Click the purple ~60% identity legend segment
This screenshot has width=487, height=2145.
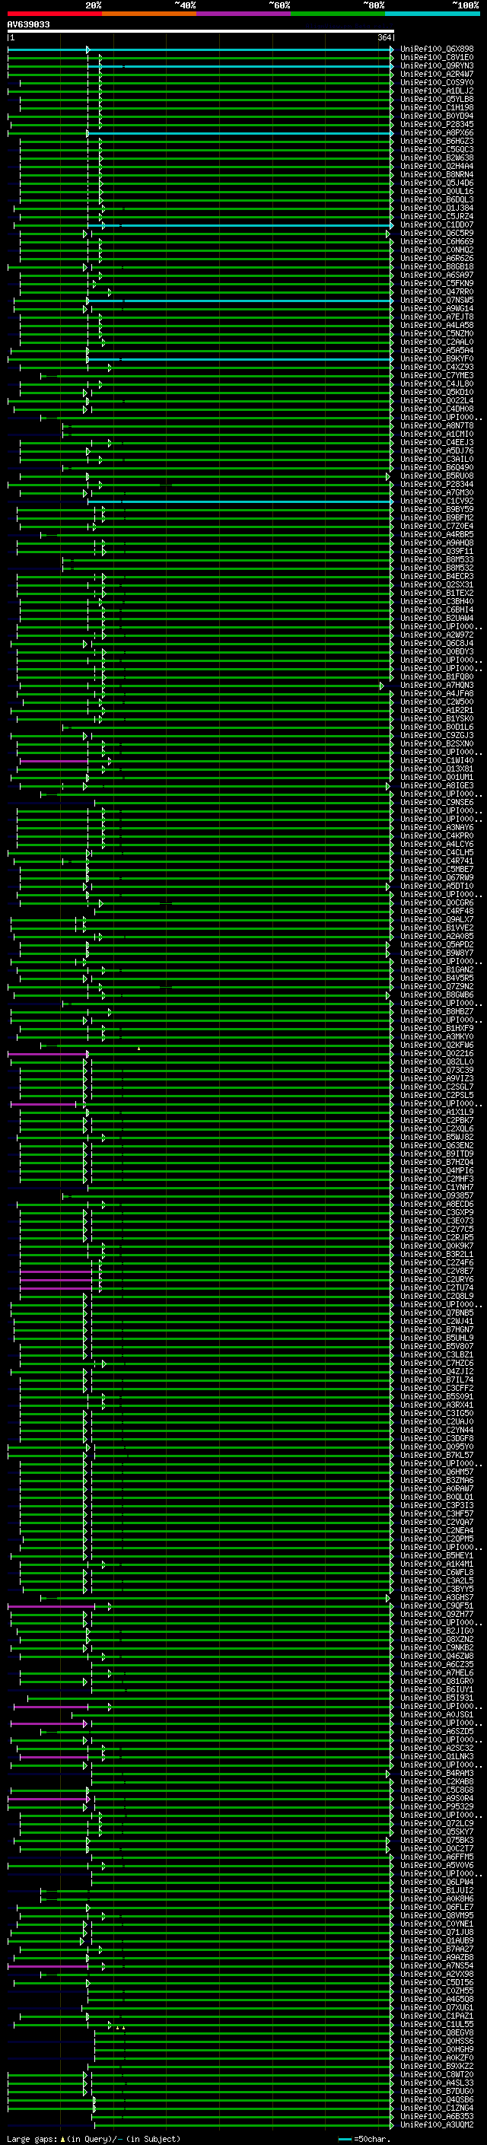[x=243, y=14]
